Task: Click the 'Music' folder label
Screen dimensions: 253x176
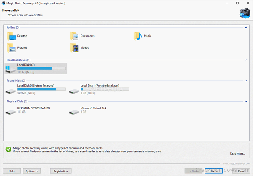Action: pyautogui.click(x=148, y=36)
